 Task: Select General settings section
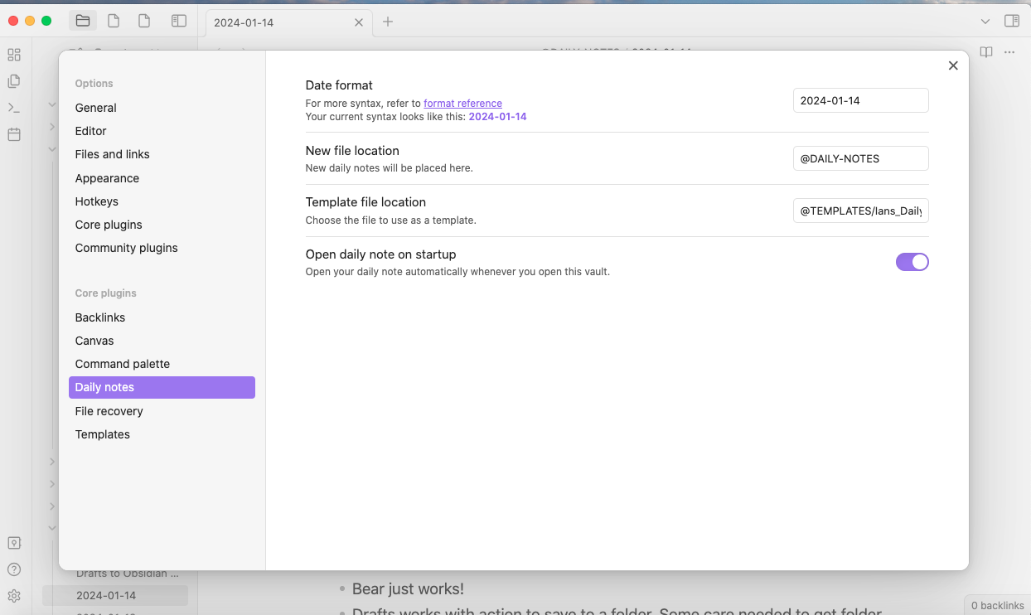[x=162, y=108]
